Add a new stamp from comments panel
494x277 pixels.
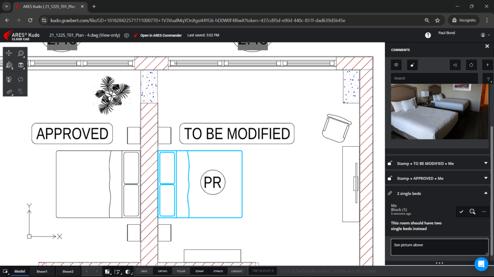point(412,64)
